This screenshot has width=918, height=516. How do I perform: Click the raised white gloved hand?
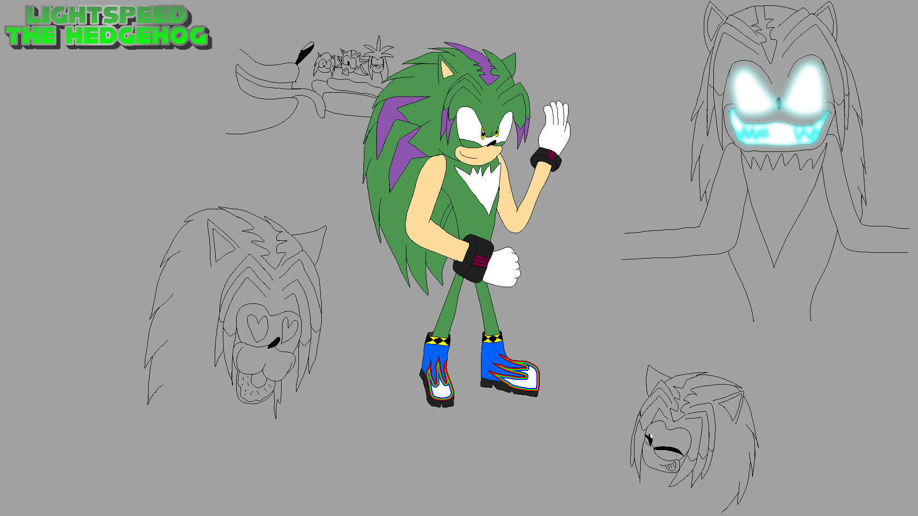(x=555, y=127)
